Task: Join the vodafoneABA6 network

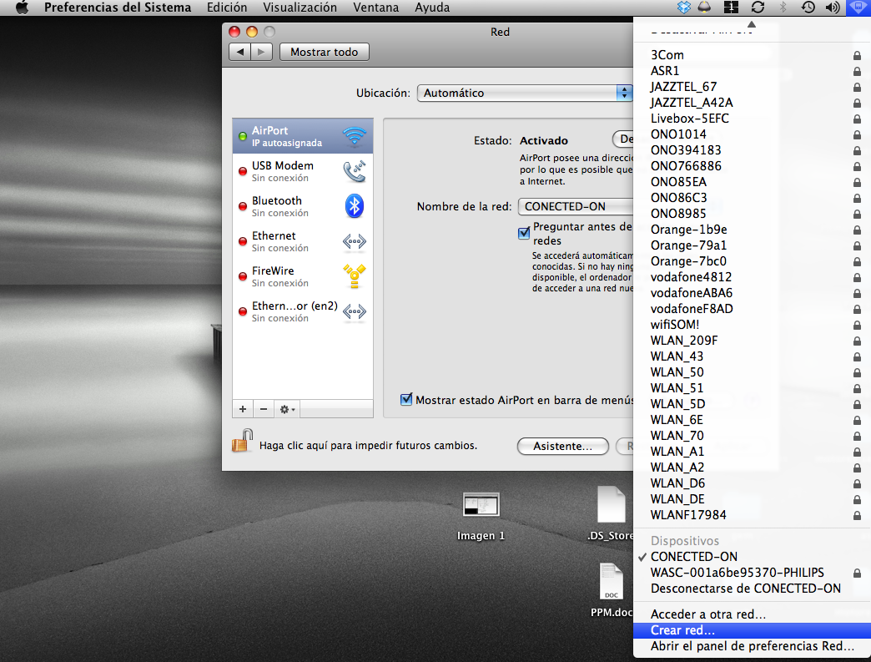Action: coord(753,293)
